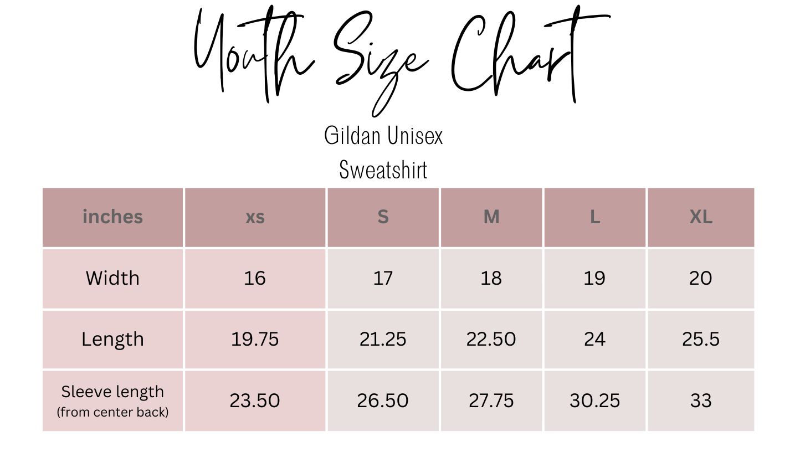The image size is (800, 457).
Task: Click the Sleeve length row label
Action: pos(112,392)
